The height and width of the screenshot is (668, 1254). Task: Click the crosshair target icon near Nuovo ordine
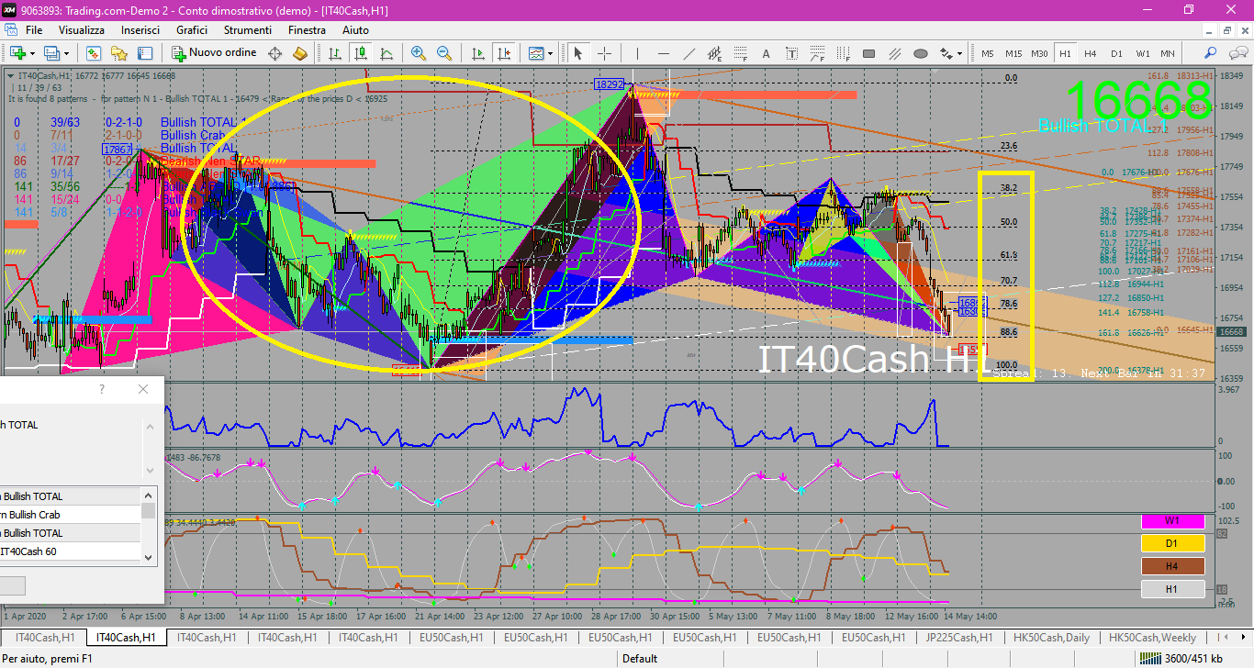(x=274, y=53)
